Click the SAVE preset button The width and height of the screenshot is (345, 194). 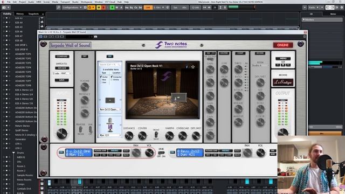point(62,80)
